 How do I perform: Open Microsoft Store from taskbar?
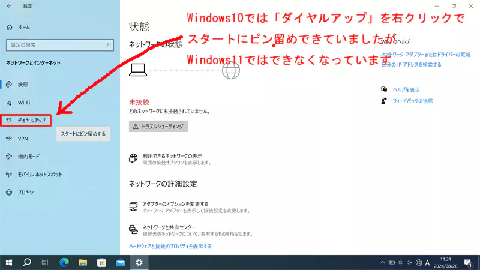pos(101,263)
